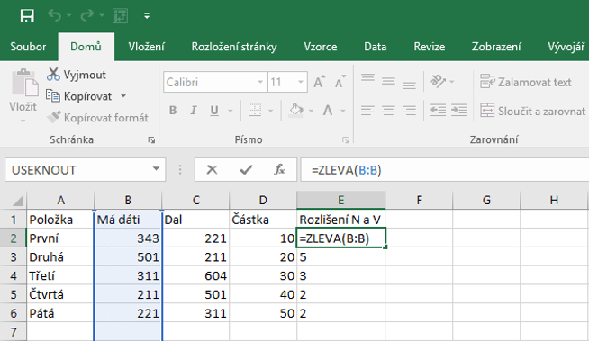This screenshot has width=589, height=341.
Task: Click Kopírovat formát painter
Action: [97, 118]
